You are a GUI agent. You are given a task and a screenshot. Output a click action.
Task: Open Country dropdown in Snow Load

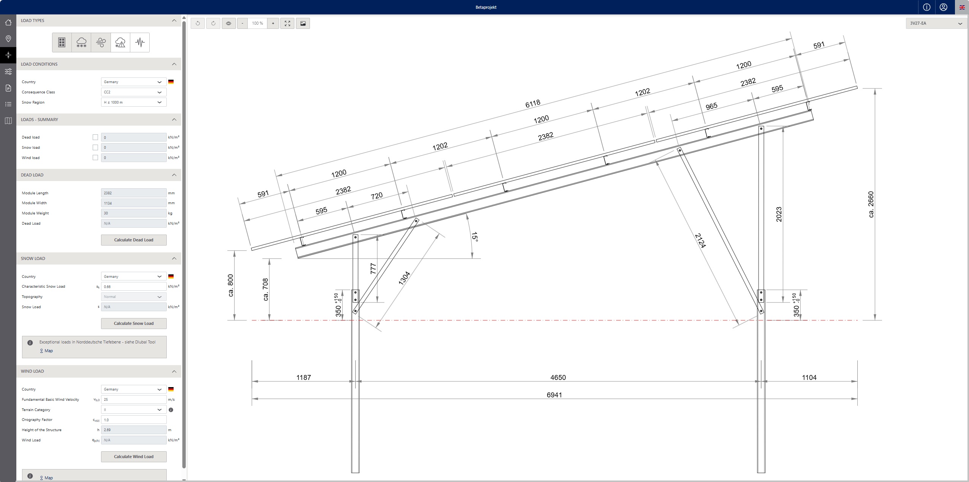pyautogui.click(x=134, y=277)
